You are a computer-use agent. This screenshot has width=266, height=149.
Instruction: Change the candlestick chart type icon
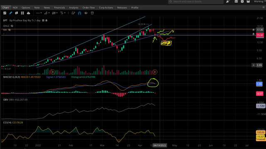click(17, 13)
